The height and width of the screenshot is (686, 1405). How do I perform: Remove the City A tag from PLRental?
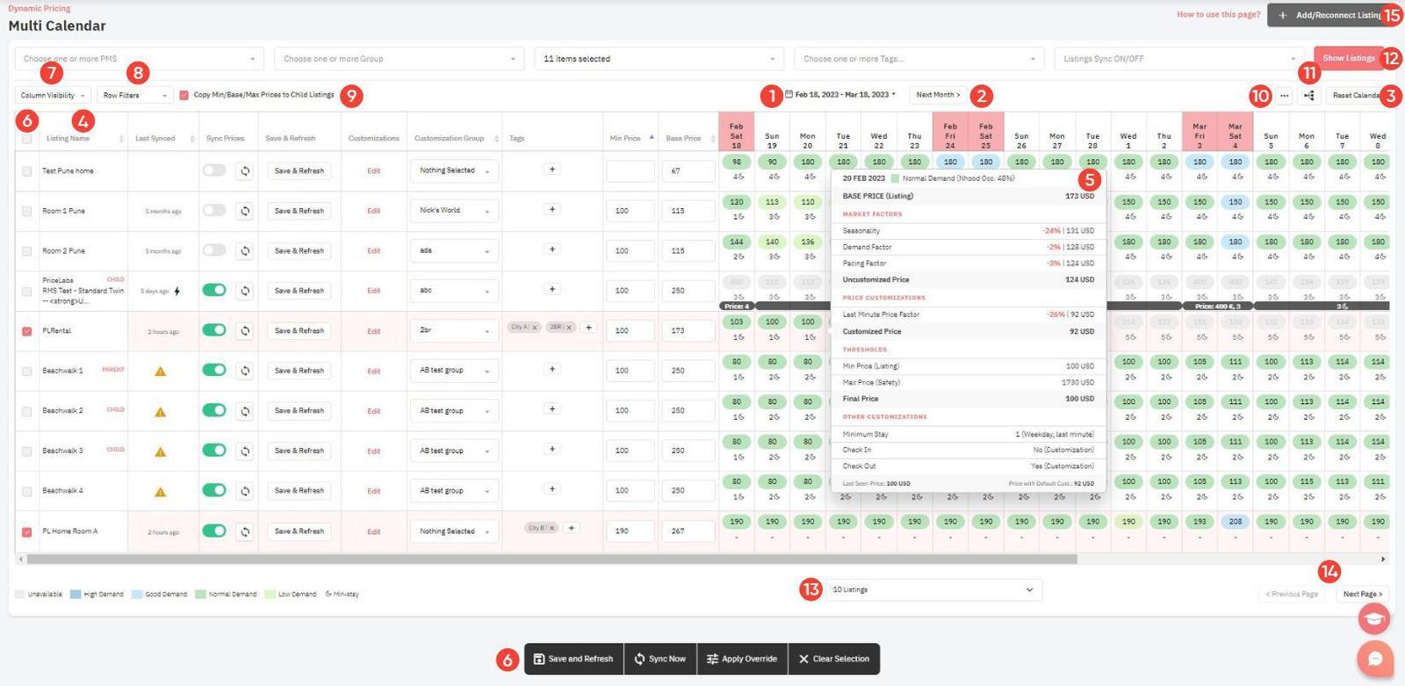tap(535, 328)
